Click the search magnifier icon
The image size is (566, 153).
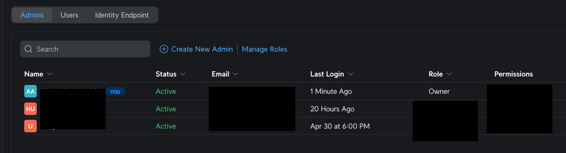[28, 49]
